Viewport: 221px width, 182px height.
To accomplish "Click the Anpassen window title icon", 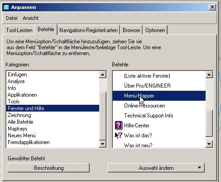I will coord(6,7).
